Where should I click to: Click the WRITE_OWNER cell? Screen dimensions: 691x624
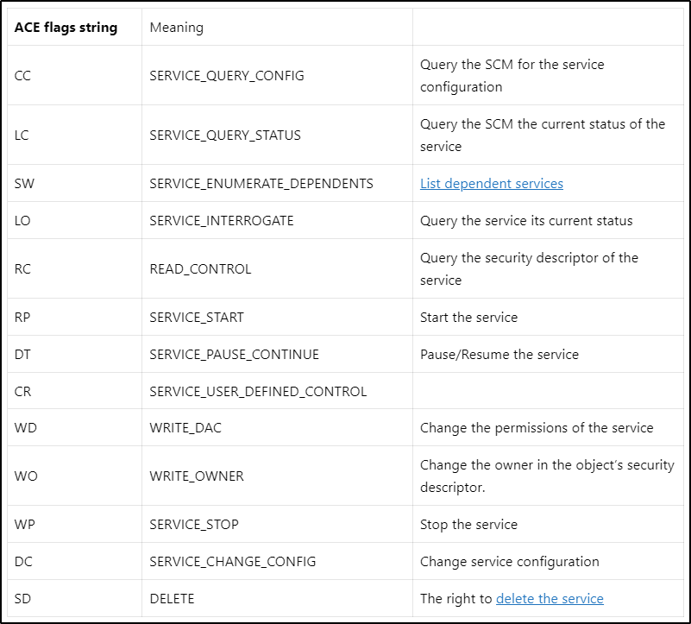coord(196,476)
